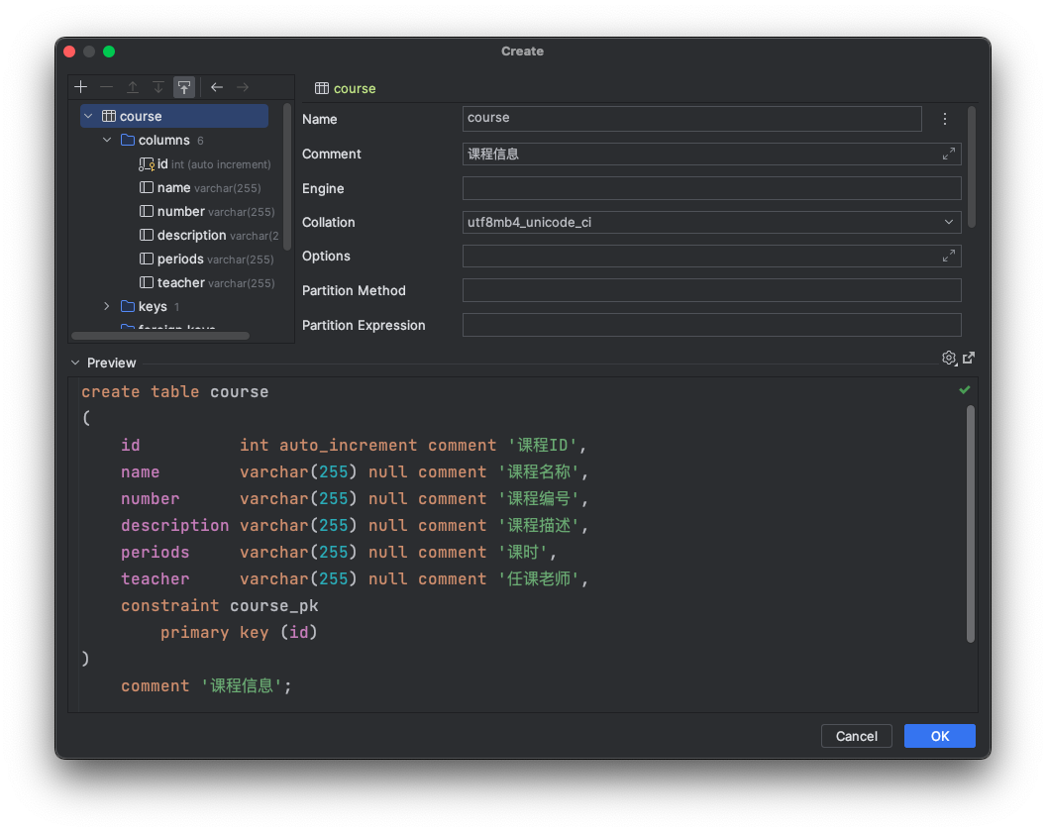Expand the keys folder
1046x832 pixels.
tap(107, 306)
